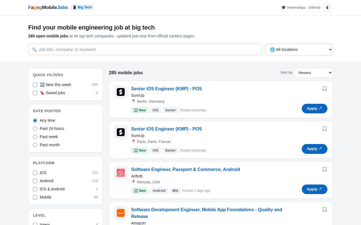
Task: Click the "Posted 2 days ago" text
Action: point(196,191)
